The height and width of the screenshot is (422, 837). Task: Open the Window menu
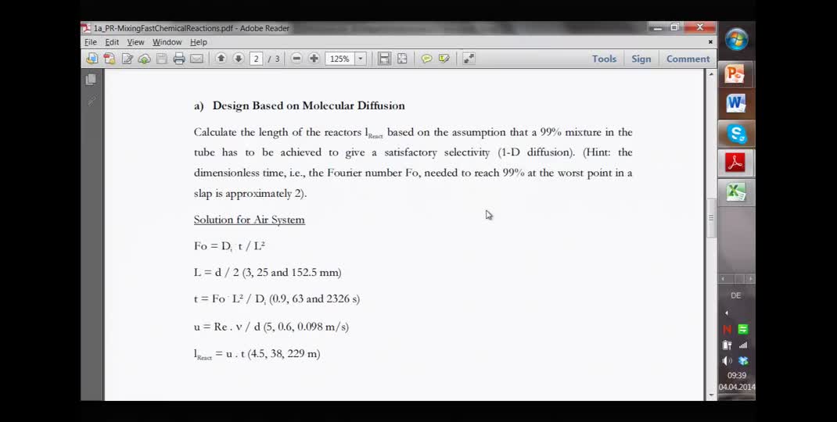(x=167, y=42)
